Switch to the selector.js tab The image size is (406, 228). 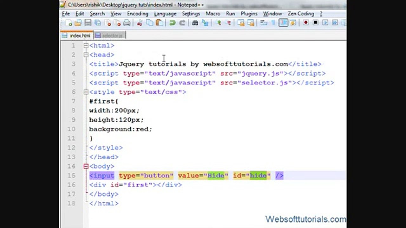[x=110, y=35]
